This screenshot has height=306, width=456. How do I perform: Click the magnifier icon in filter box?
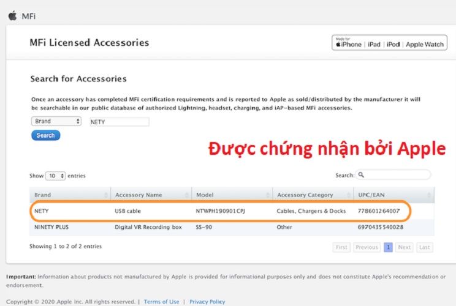point(361,175)
